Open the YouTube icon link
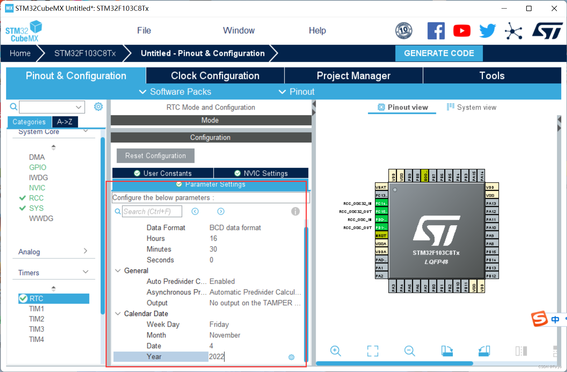Screen dimensions: 567x372 462,31
